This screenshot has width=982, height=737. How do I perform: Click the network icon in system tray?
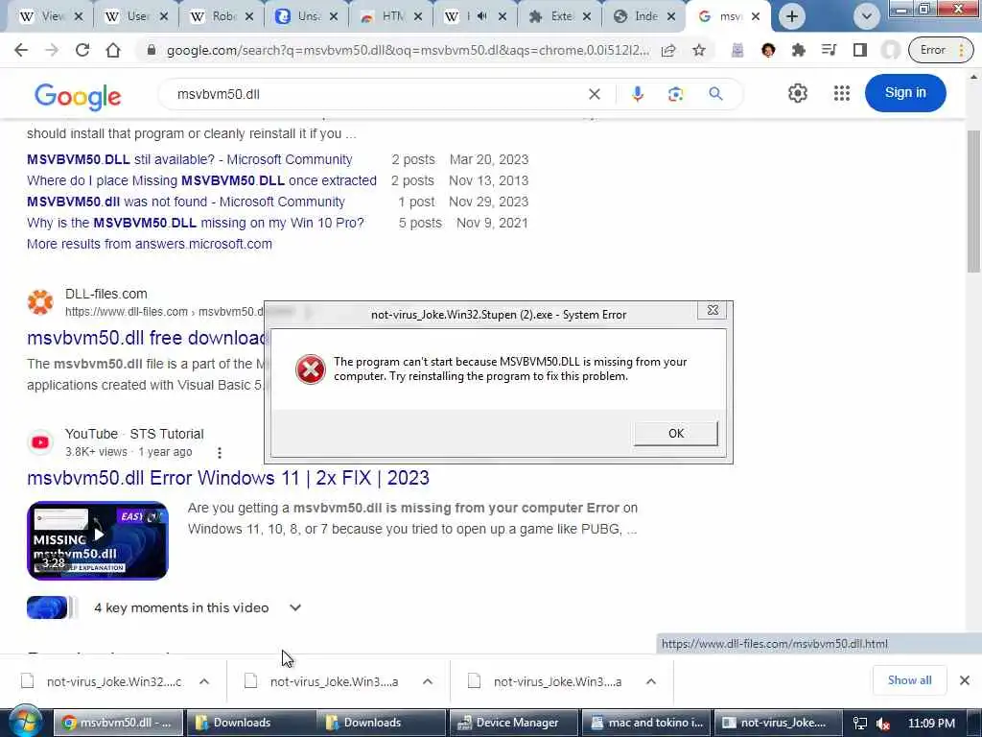(x=860, y=724)
